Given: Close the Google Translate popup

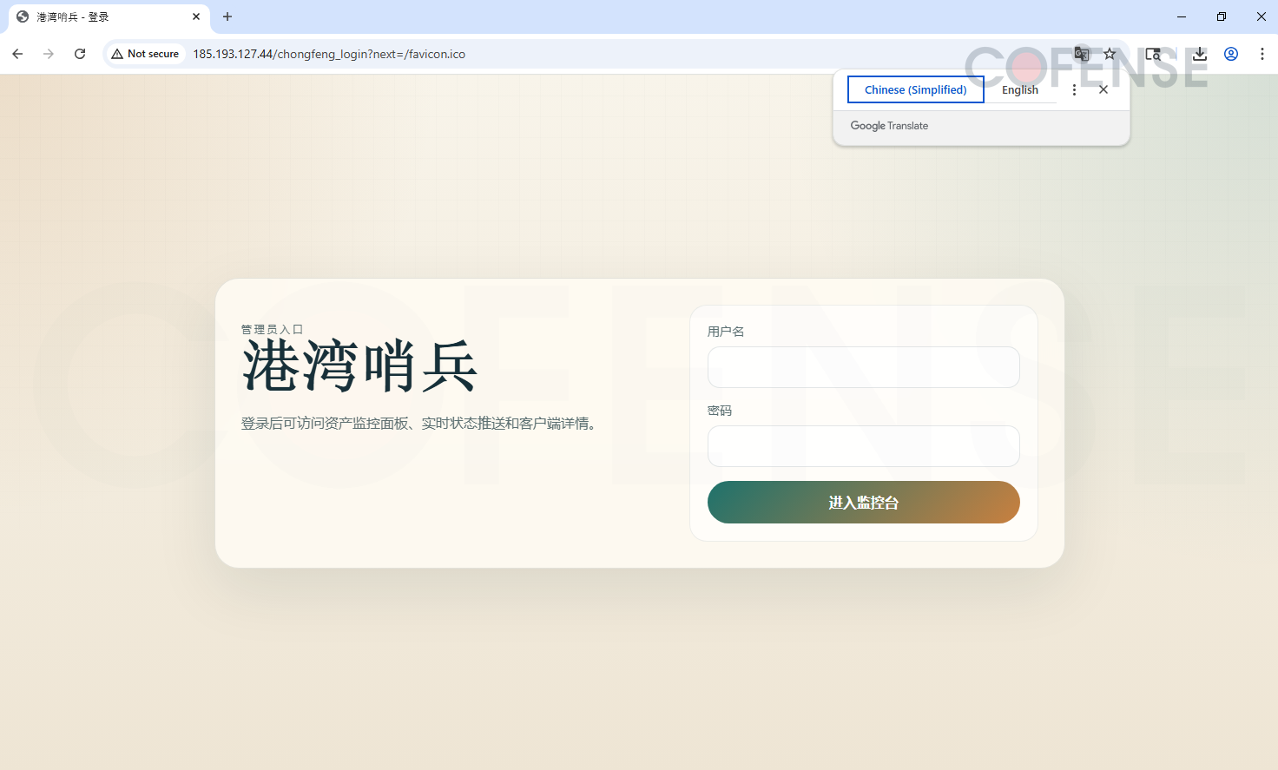Looking at the screenshot, I should pos(1103,89).
